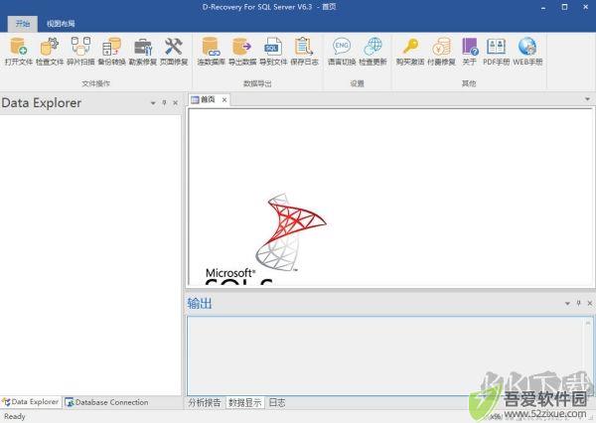Switch to the Database Connection bottom tab
Screen dimensions: 596x423
(x=107, y=402)
